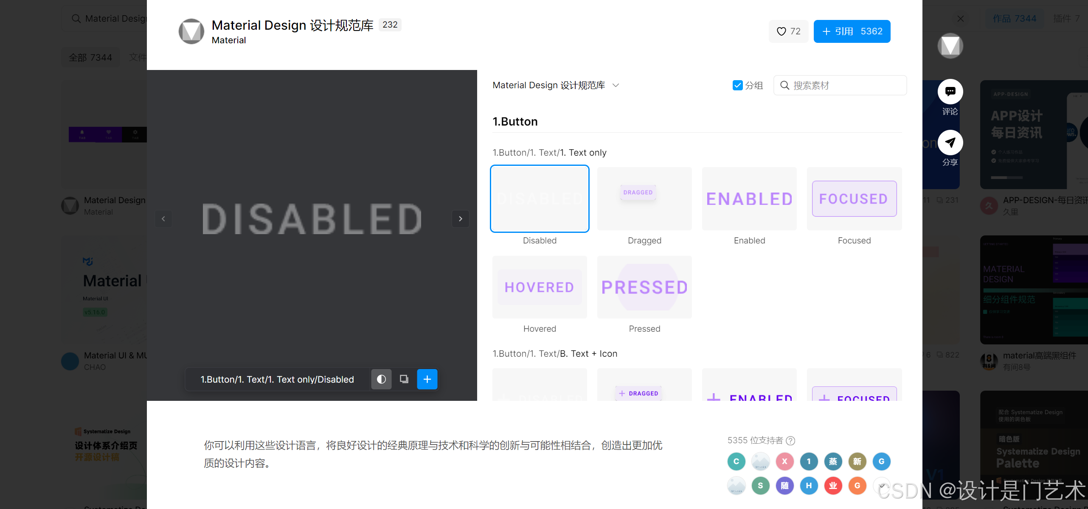Click the background Material Design search box
The image size is (1088, 509).
(x=104, y=19)
